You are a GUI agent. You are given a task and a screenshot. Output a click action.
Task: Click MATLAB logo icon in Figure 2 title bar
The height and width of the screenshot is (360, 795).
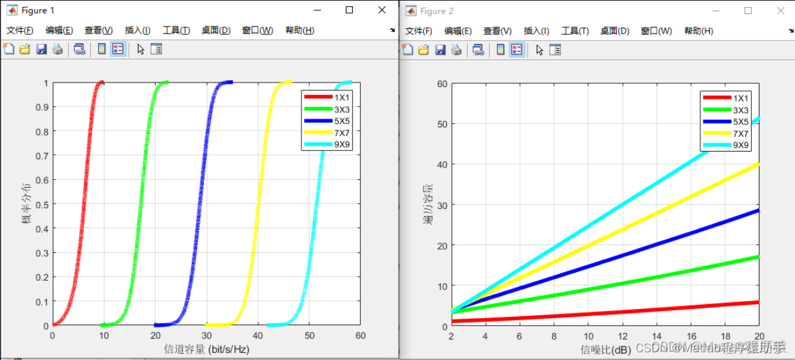pyautogui.click(x=411, y=11)
